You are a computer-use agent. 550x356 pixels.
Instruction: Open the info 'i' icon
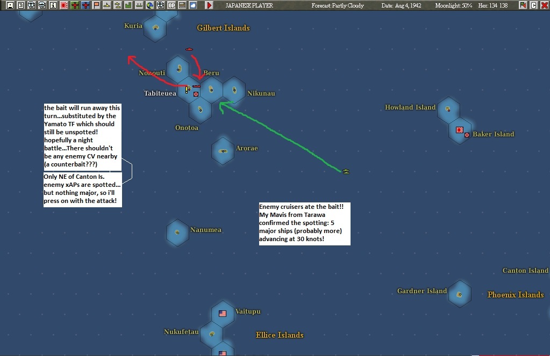53,5
